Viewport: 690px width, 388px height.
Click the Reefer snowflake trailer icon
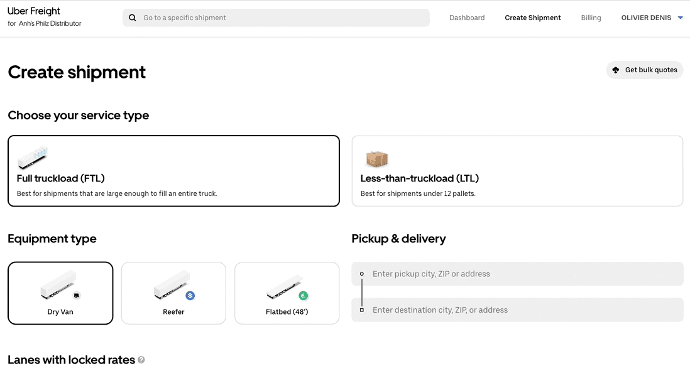tap(173, 285)
